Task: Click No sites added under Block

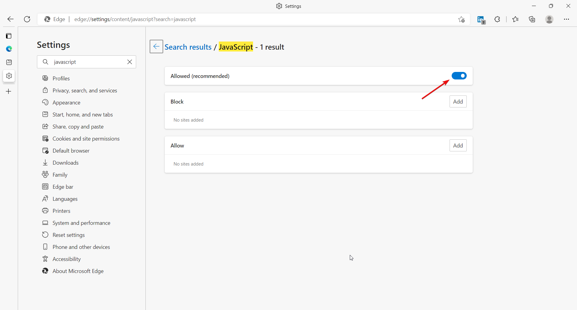Action: click(188, 120)
